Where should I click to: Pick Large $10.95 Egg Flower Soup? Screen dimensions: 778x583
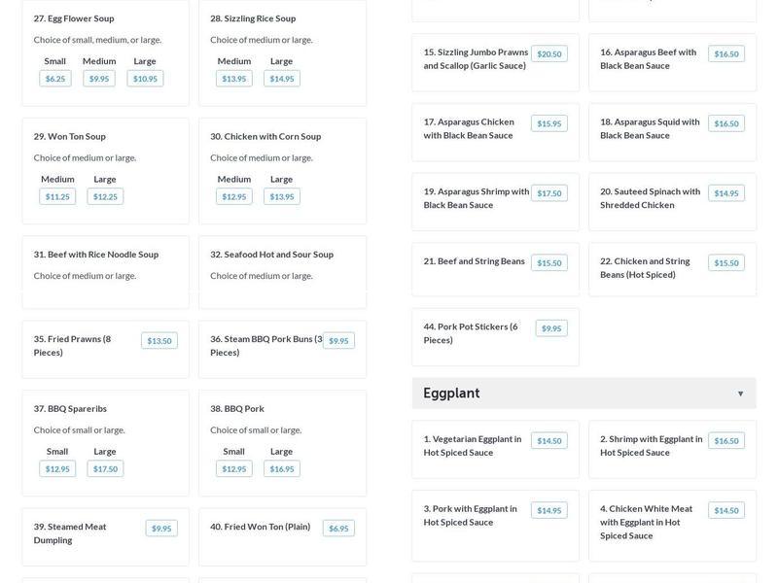145,79
